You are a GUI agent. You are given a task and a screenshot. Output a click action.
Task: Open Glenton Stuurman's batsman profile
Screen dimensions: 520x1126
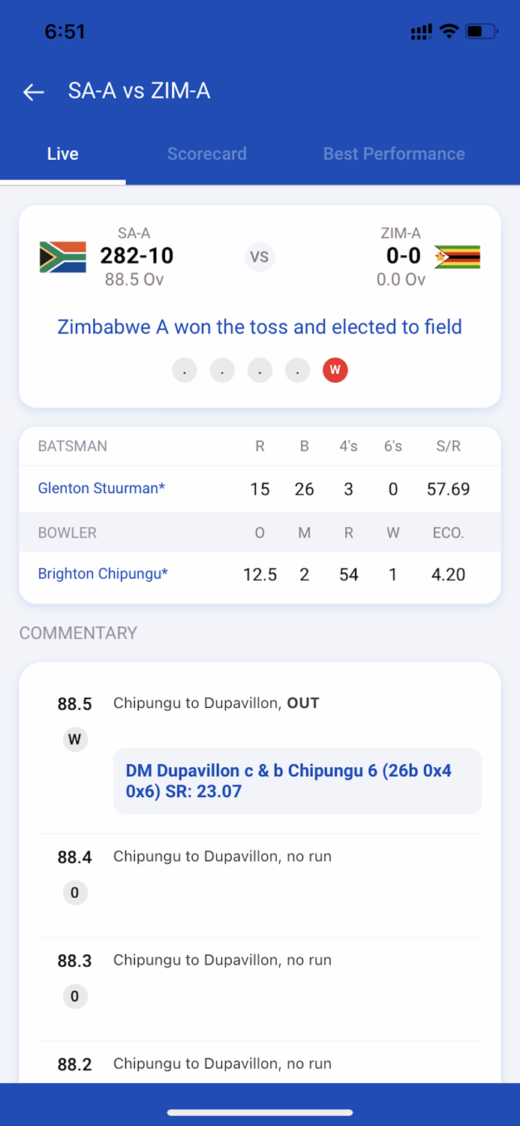(101, 489)
